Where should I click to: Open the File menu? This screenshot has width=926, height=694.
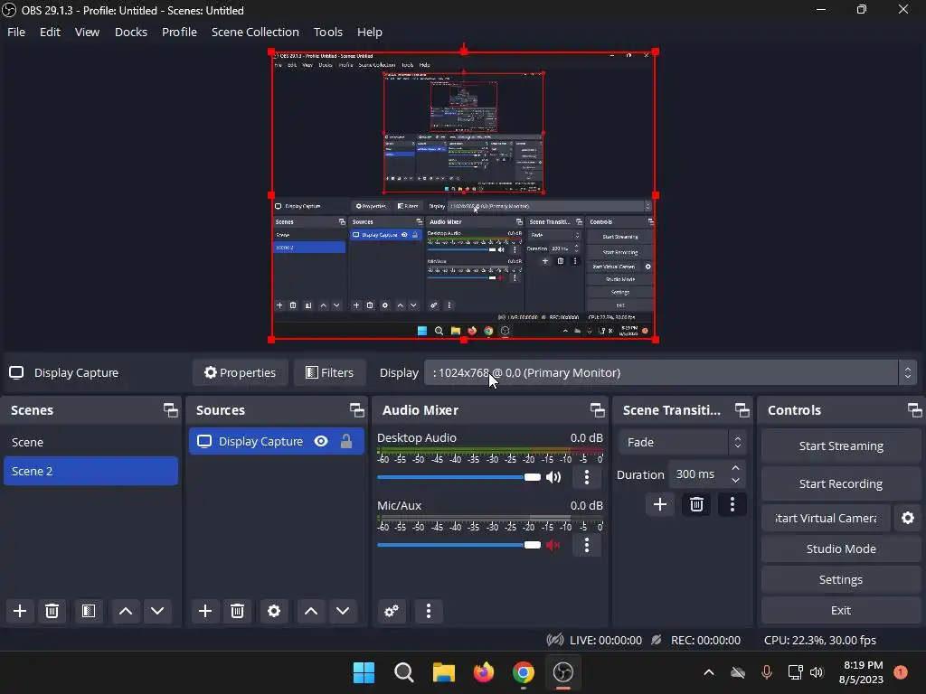[x=16, y=32]
